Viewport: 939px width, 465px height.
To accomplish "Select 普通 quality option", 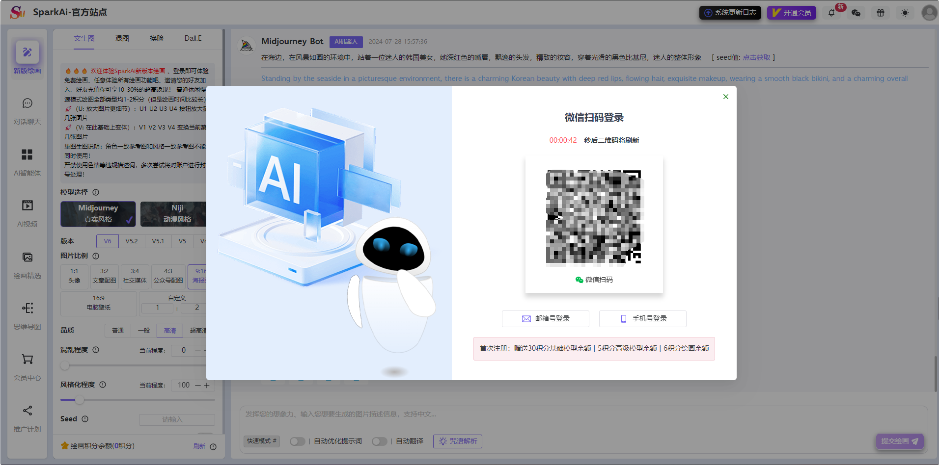I will [x=118, y=331].
